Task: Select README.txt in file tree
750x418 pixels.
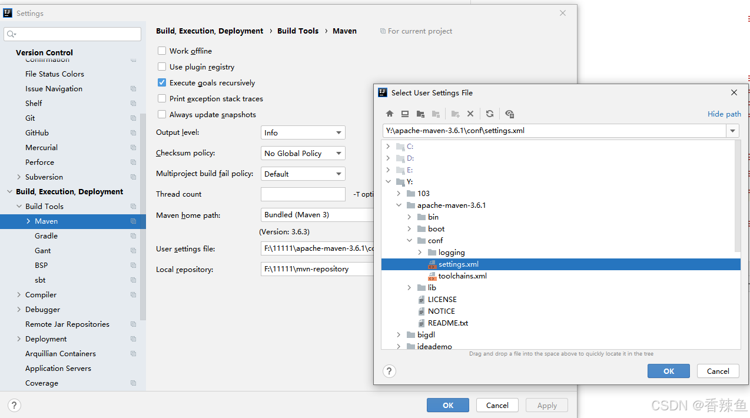Action: click(448, 323)
